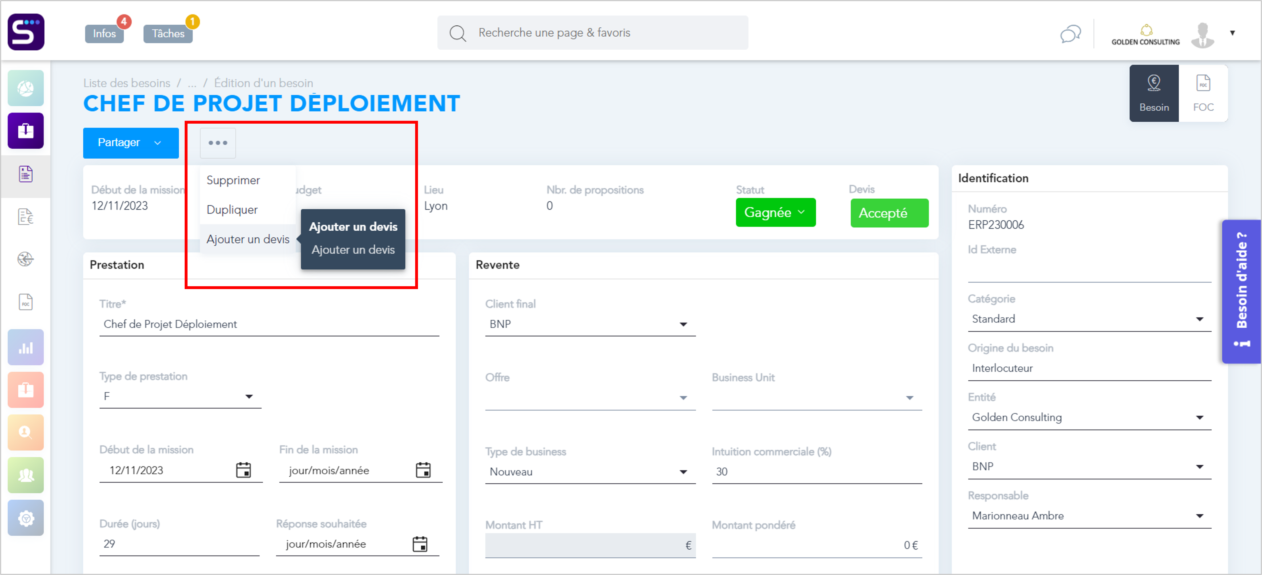The image size is (1262, 575).
Task: Open the bar chart statistics sidebar icon
Action: (25, 347)
